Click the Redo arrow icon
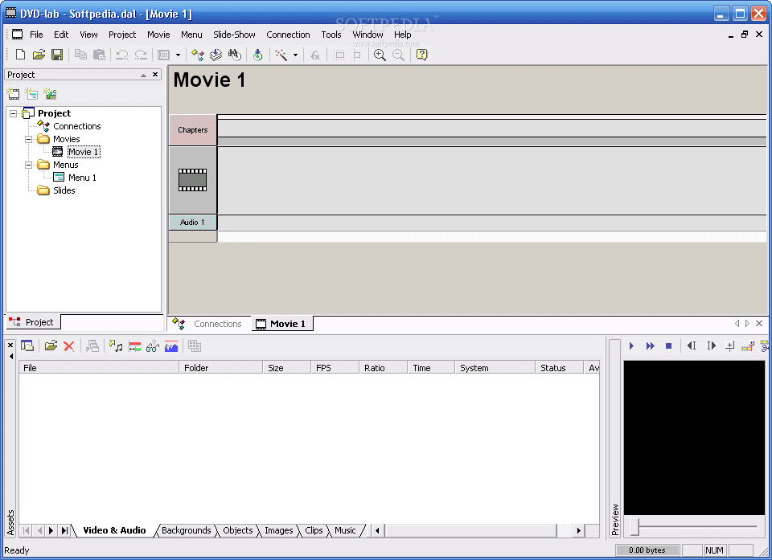 [141, 55]
